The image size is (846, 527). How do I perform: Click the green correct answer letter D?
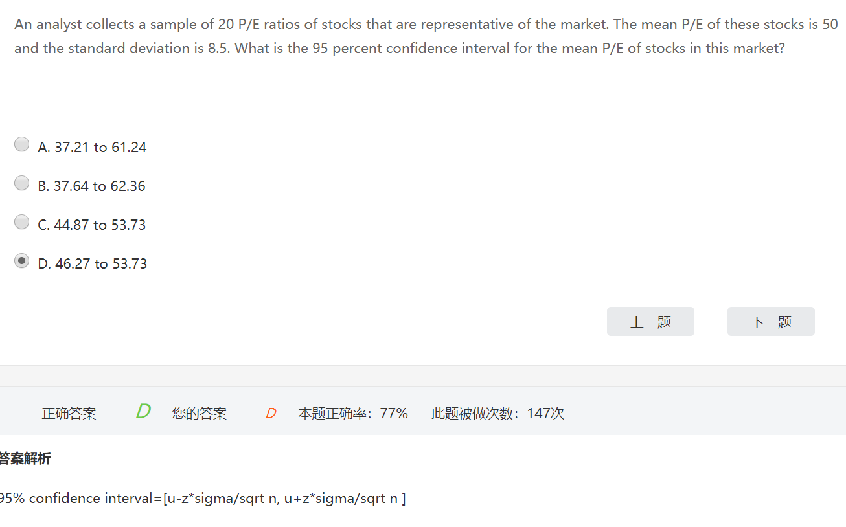coord(143,411)
